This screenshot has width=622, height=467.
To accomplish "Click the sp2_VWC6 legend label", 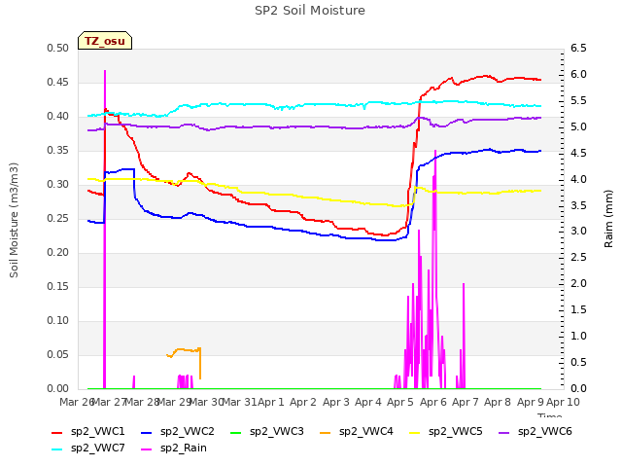I will point(544,431).
